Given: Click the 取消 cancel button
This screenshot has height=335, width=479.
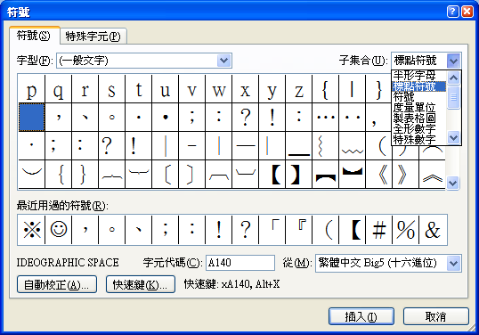Looking at the screenshot, I should (x=436, y=316).
